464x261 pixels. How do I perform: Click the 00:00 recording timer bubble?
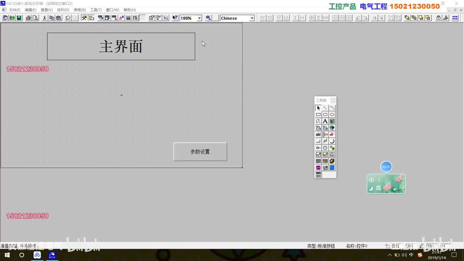[386, 167]
